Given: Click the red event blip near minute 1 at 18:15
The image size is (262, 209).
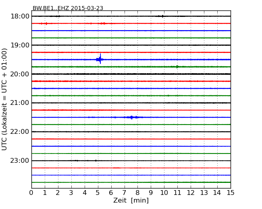Looking at the screenshot, I should 46,23.
